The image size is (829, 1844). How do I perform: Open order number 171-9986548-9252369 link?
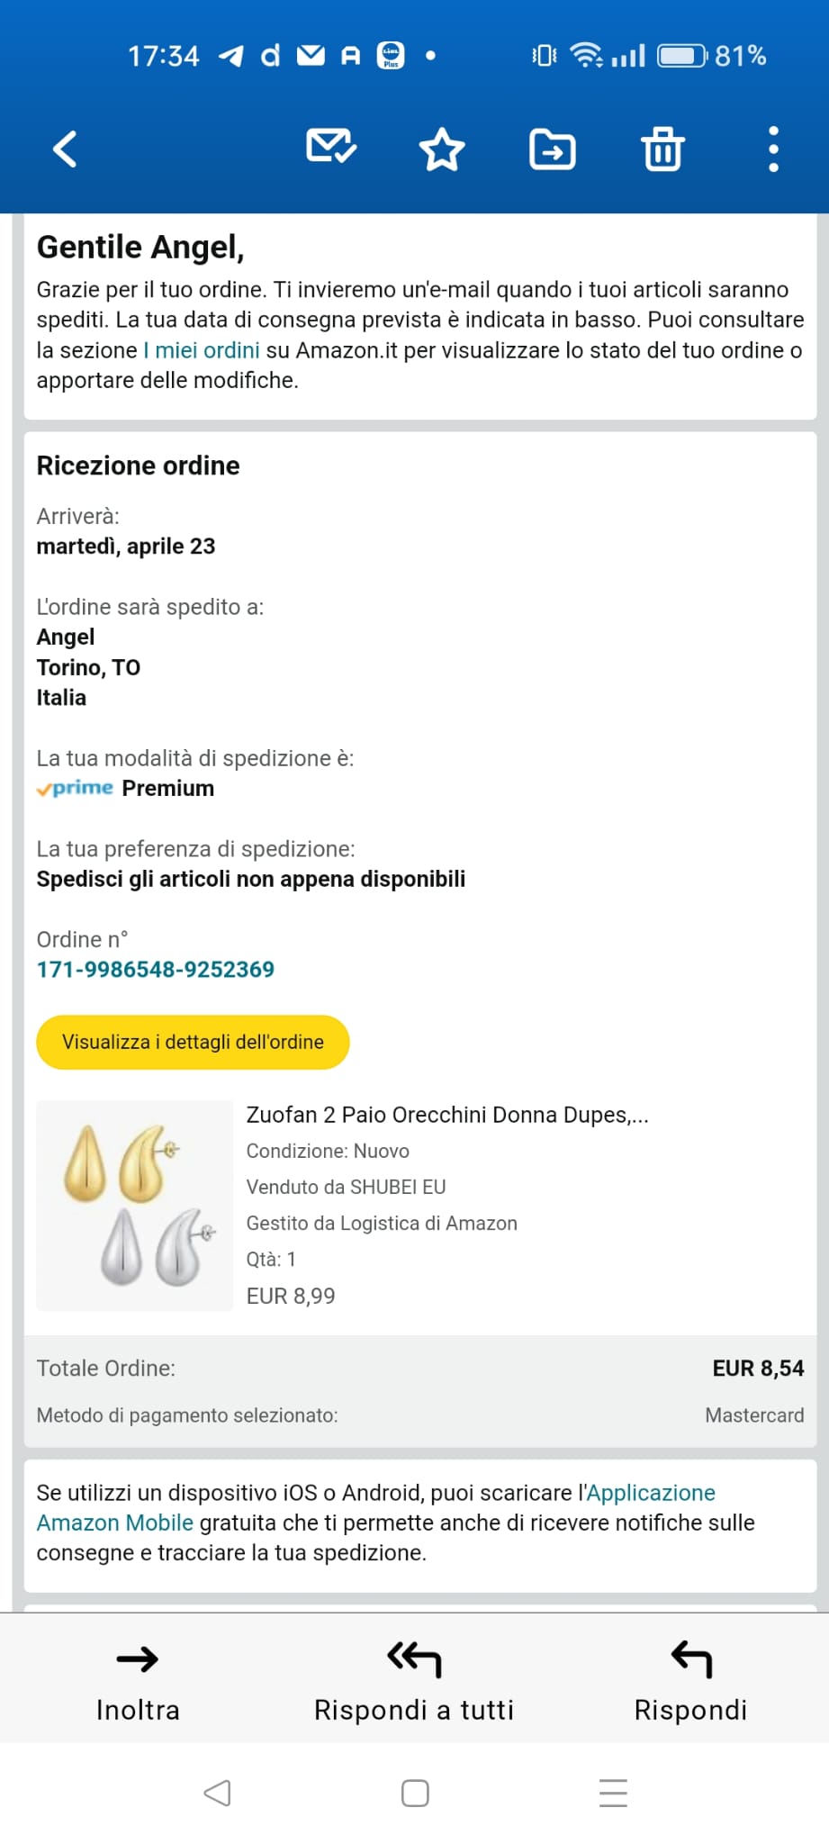[x=155, y=970]
